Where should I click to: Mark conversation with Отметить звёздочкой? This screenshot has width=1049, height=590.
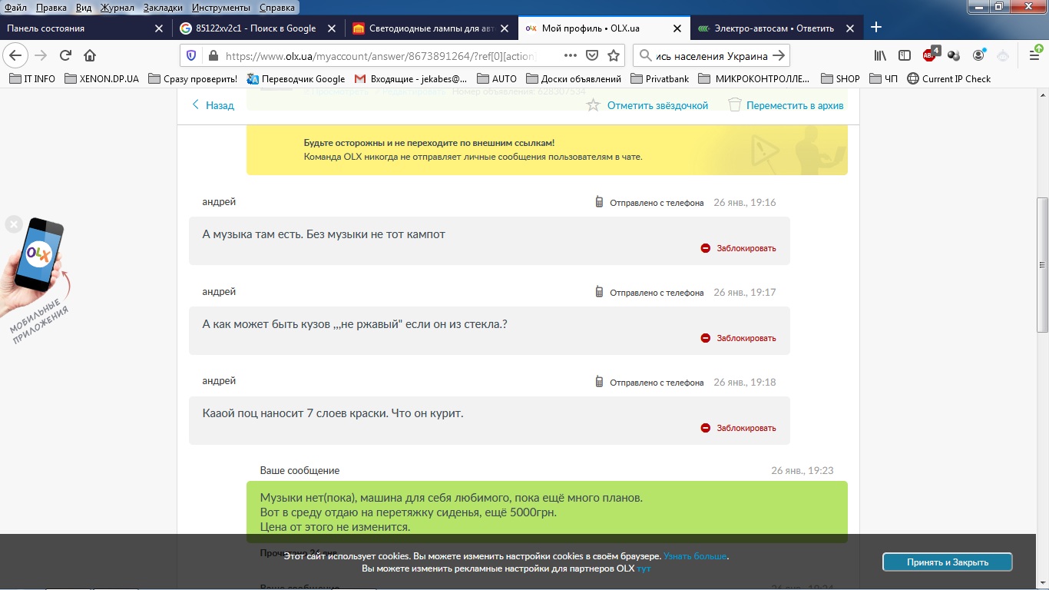[x=647, y=105]
